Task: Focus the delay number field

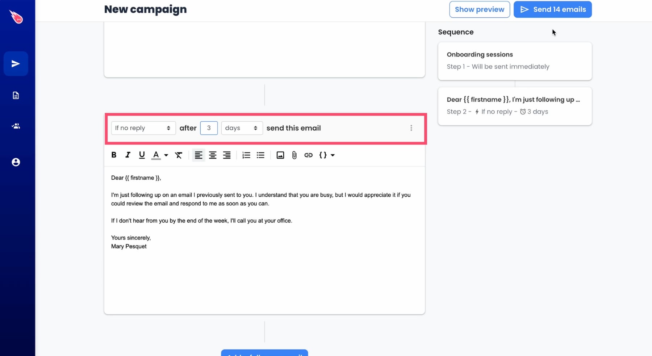Action: [209, 128]
